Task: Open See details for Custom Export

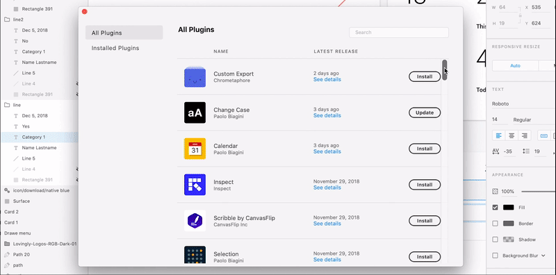Action: [327, 79]
